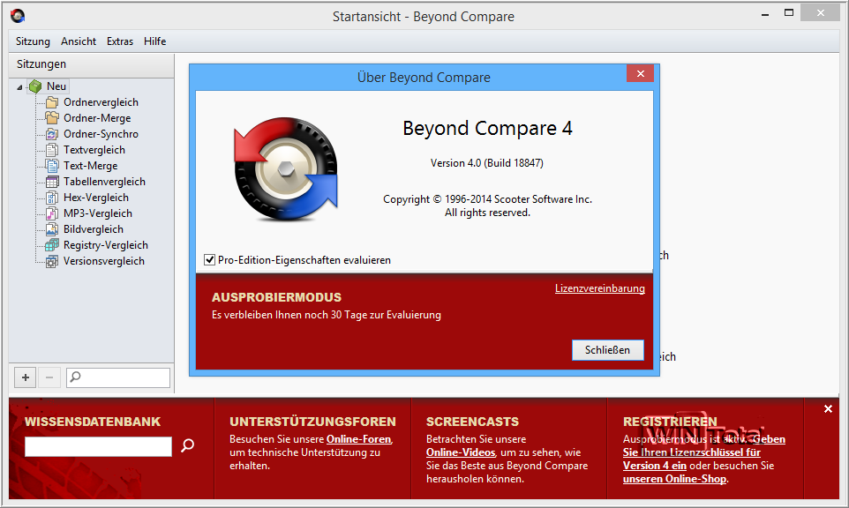Viewport: 849px width, 508px height.
Task: Select the Textvergleich session label
Action: coord(94,150)
